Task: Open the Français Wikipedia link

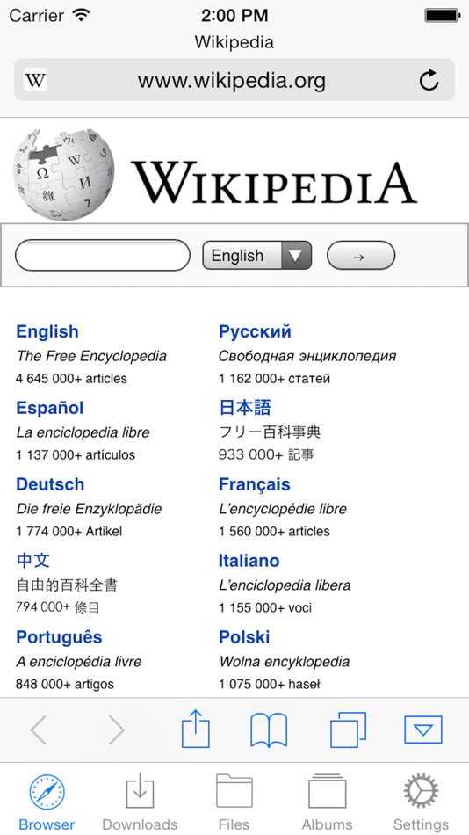Action: click(x=255, y=484)
